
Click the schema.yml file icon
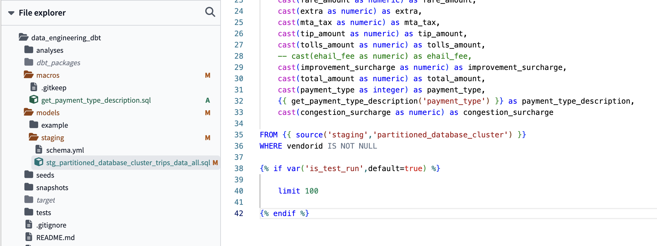pos(39,150)
